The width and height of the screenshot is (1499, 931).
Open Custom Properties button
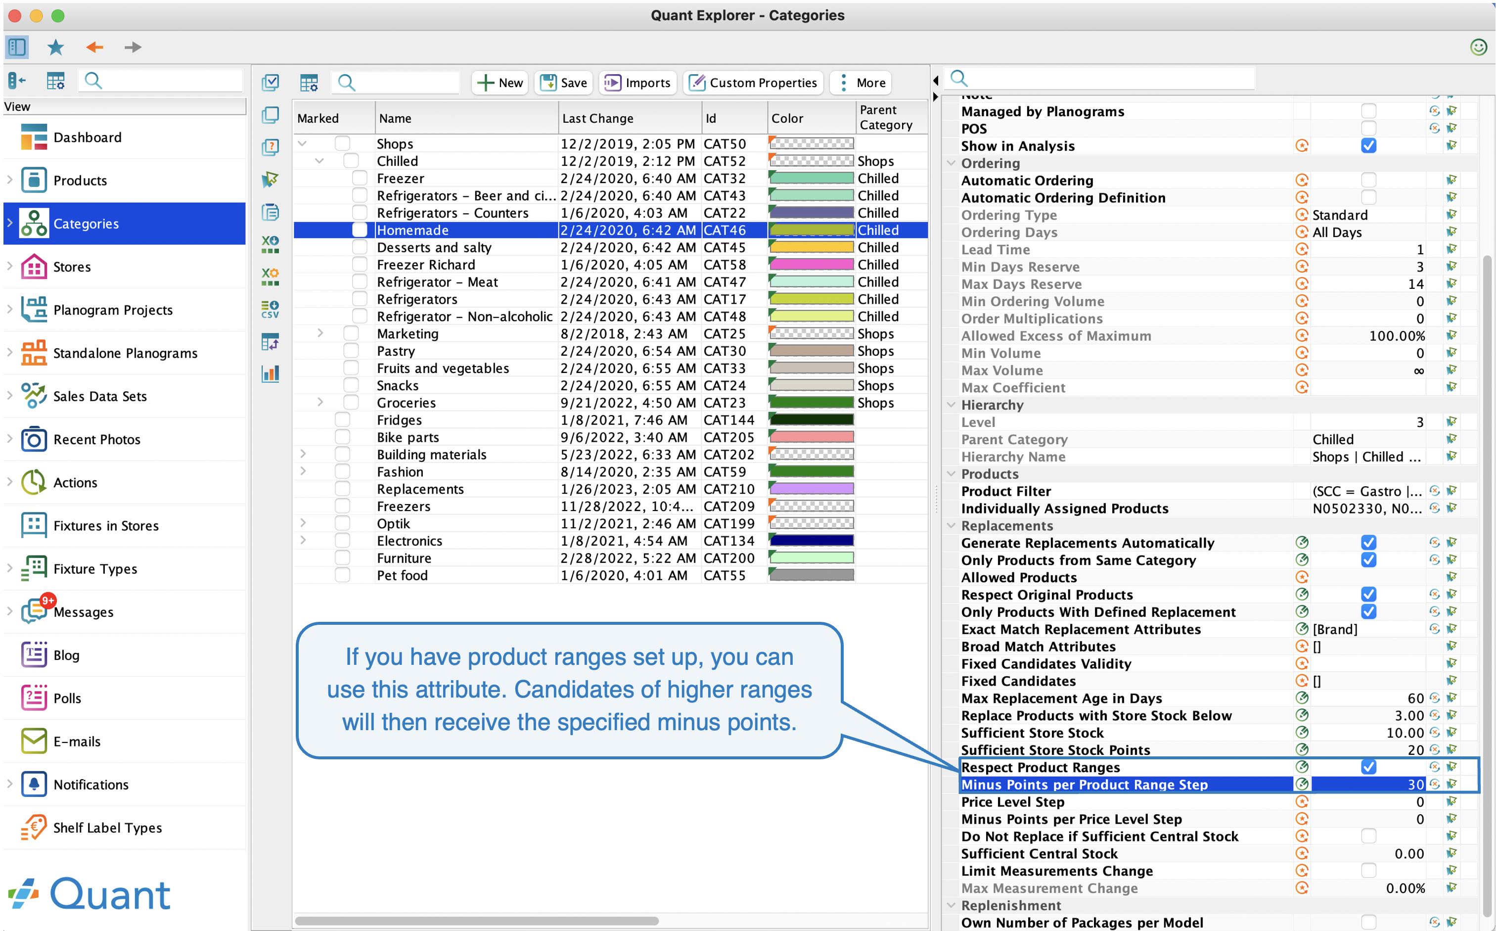pos(753,83)
